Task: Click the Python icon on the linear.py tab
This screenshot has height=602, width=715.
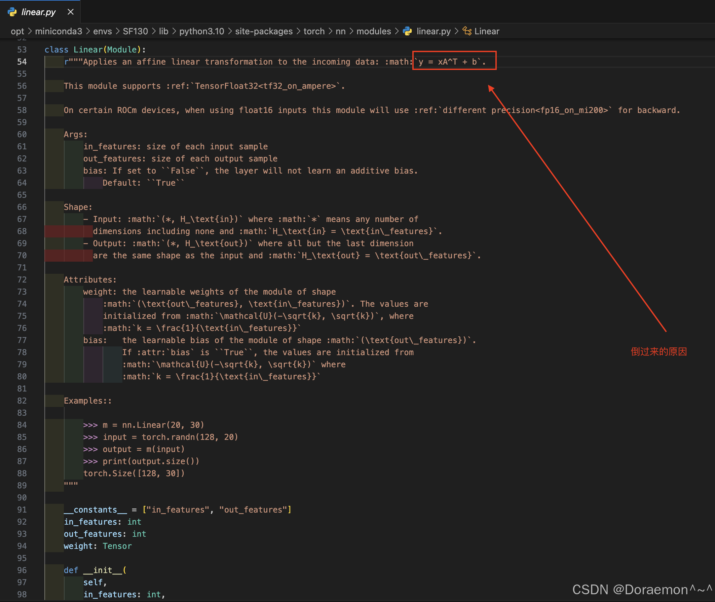Action: click(x=12, y=12)
